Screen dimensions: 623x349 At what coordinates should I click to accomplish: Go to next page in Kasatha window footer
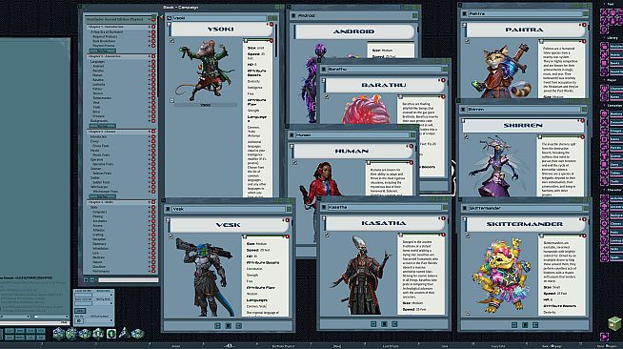pos(394,324)
